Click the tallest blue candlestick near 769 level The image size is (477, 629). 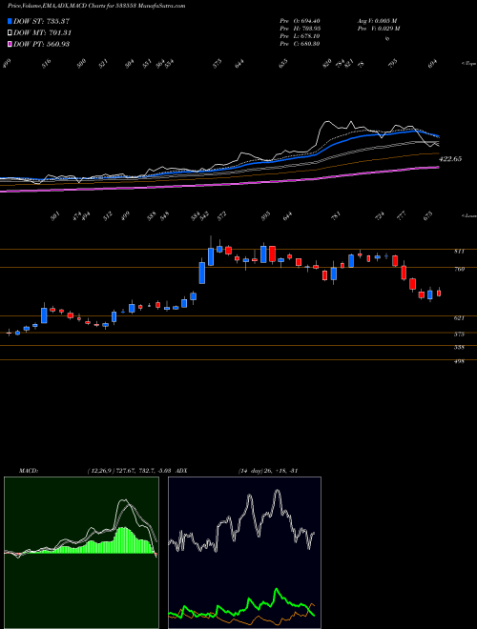click(202, 274)
